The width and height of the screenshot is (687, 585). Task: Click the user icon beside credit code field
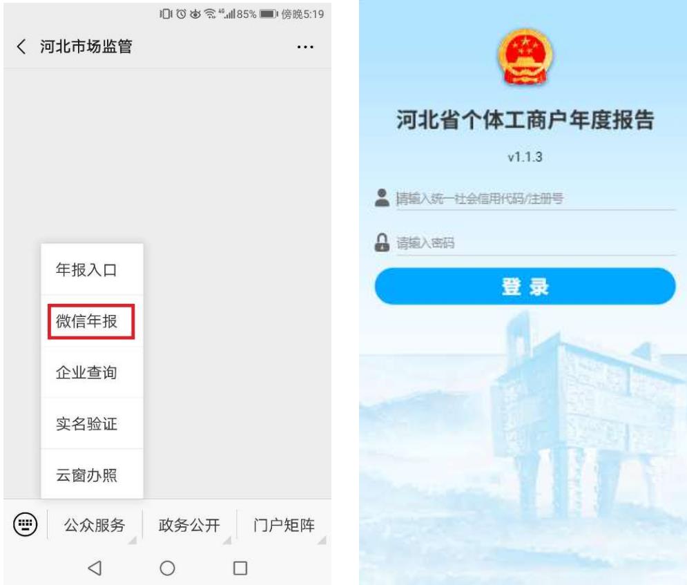click(382, 198)
